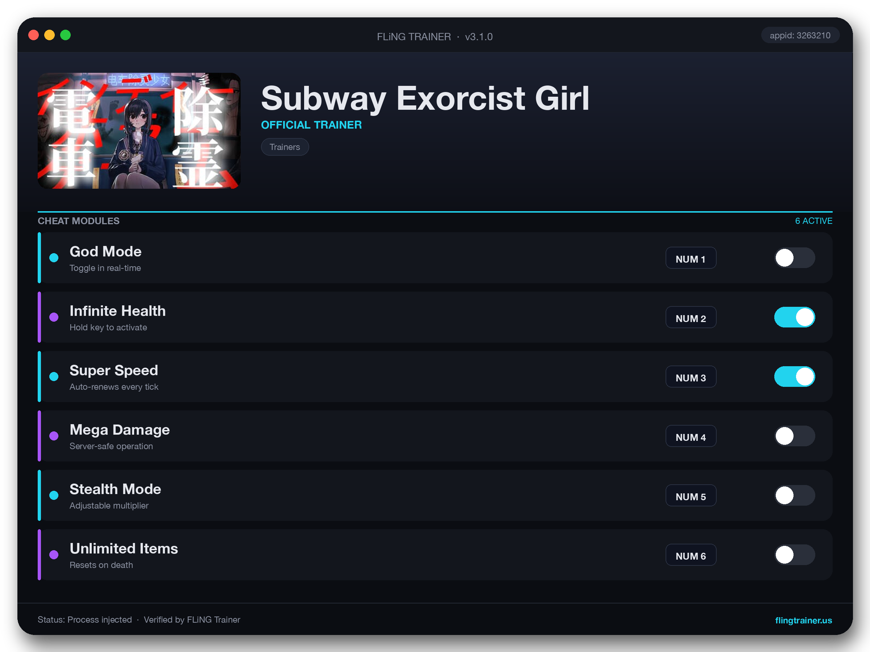Click the Resets on death description

101,565
